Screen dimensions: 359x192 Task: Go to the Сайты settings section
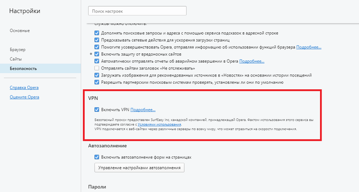click(x=16, y=59)
